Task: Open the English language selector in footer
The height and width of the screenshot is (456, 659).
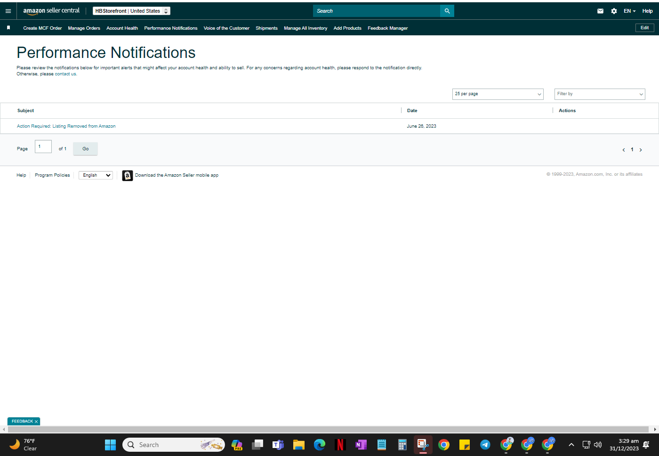Action: pos(96,175)
